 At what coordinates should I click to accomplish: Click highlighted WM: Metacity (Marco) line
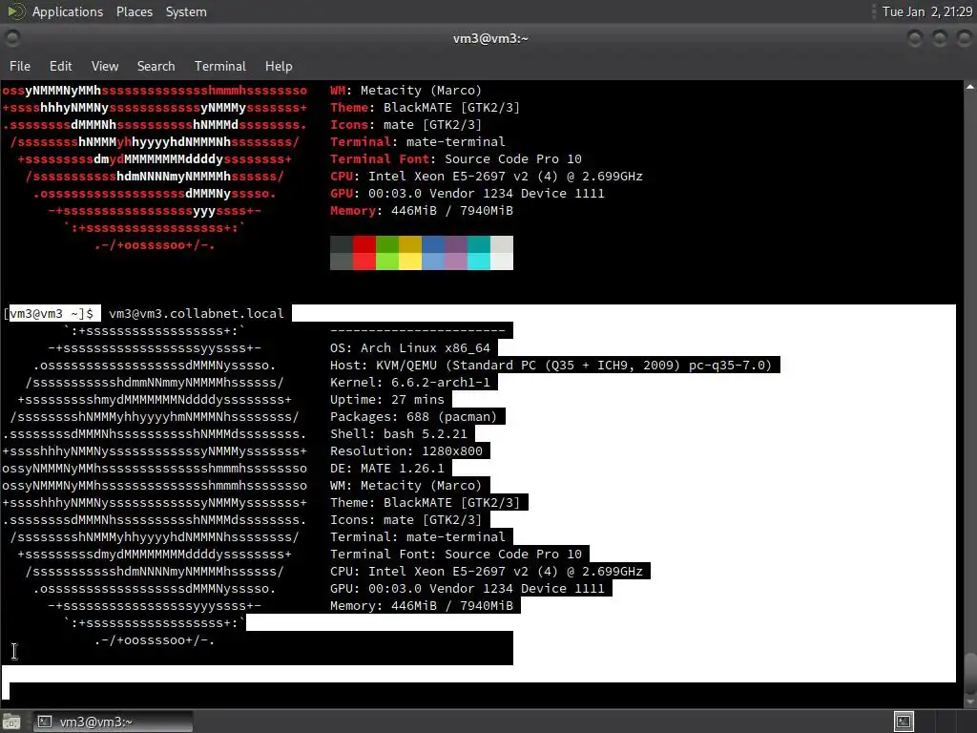[x=405, y=486]
